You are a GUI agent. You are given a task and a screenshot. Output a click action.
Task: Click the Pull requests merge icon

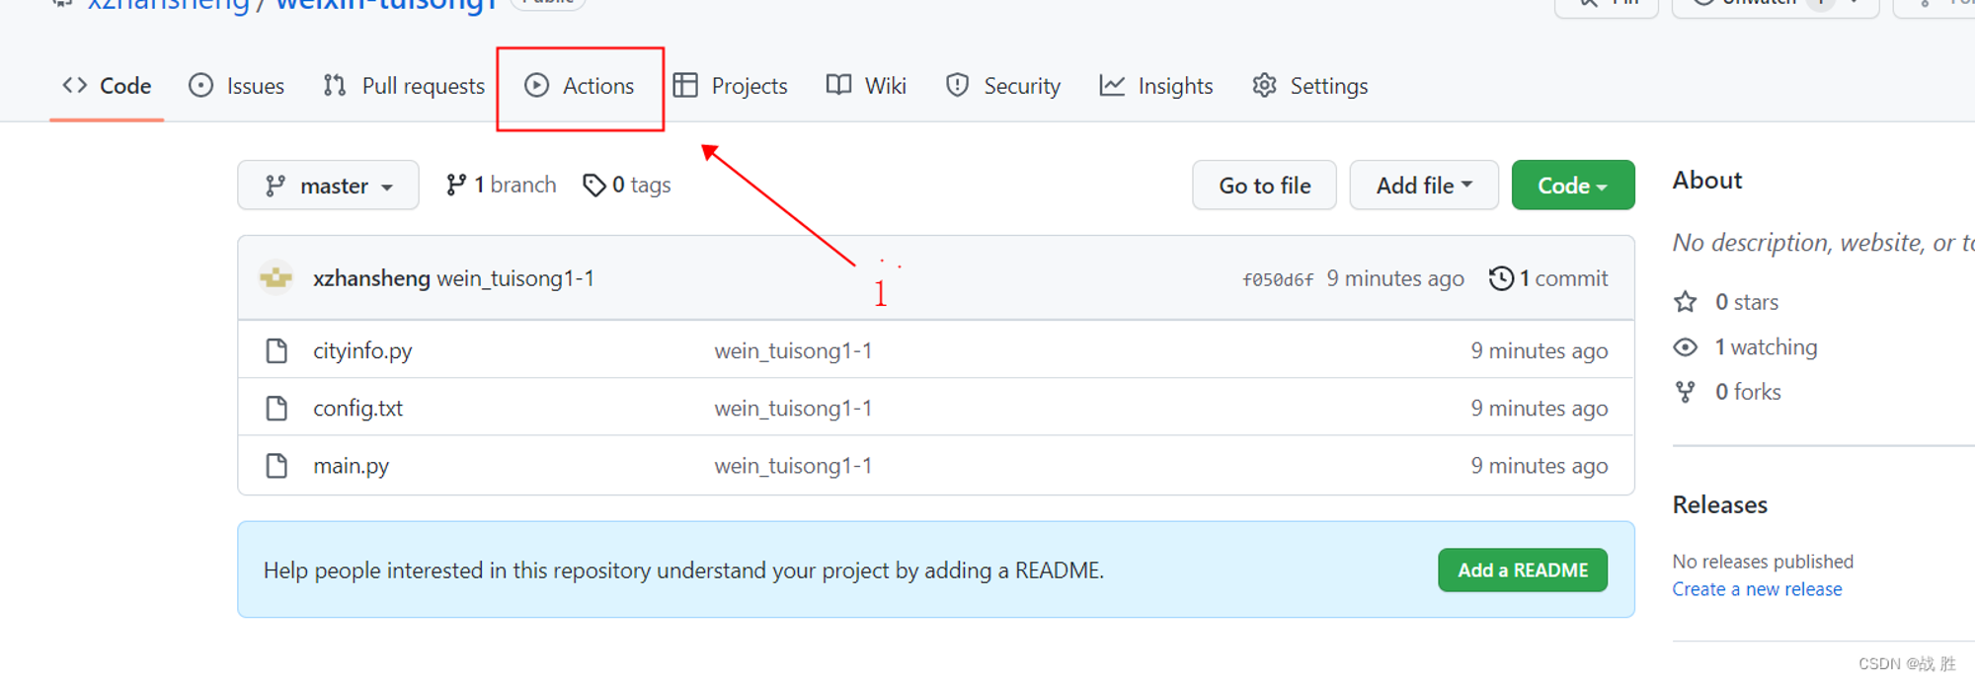(x=335, y=86)
